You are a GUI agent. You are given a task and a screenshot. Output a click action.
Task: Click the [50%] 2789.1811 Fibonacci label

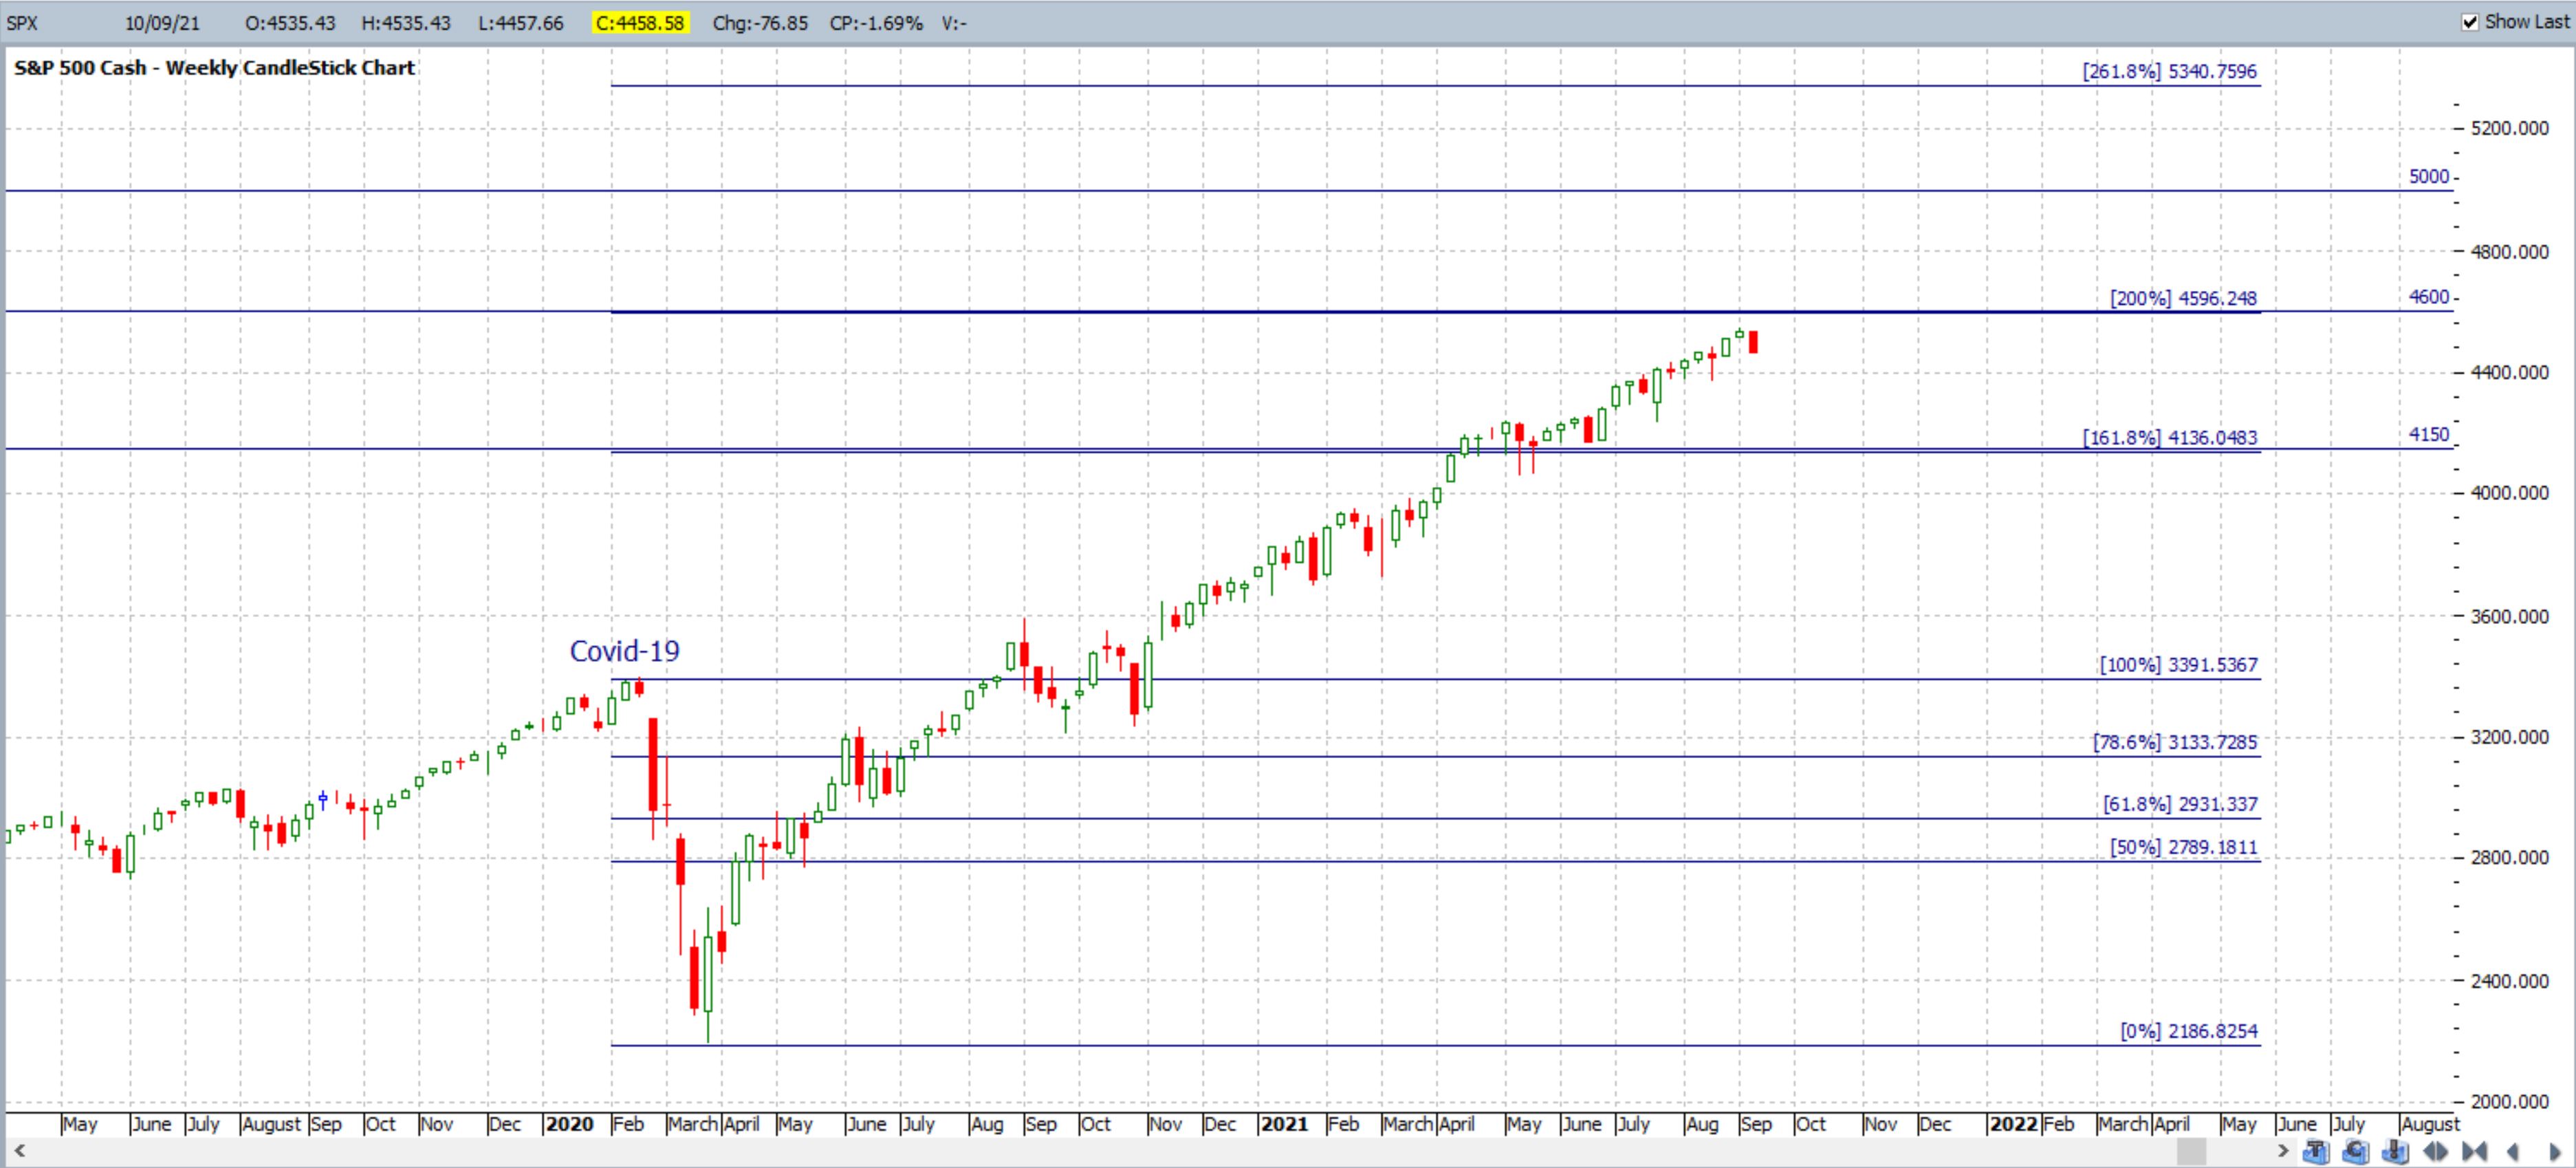pyautogui.click(x=2183, y=847)
